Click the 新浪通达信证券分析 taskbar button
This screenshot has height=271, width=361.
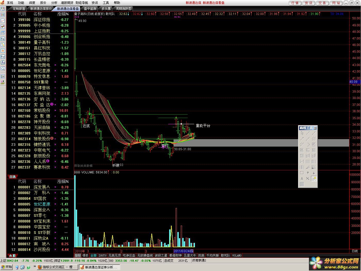[x=99, y=267]
